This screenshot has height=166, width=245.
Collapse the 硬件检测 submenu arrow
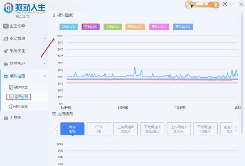[45, 76]
